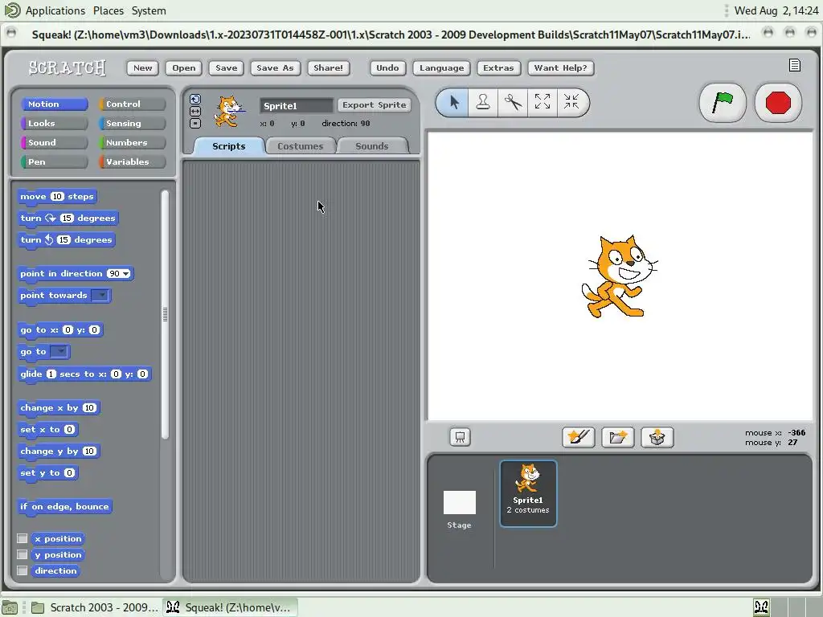Viewport: 823px width, 617px height.
Task: Click the Open button
Action: click(184, 67)
